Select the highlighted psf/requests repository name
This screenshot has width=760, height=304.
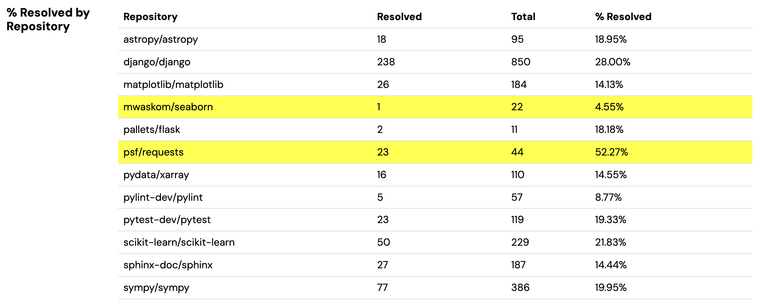(153, 152)
